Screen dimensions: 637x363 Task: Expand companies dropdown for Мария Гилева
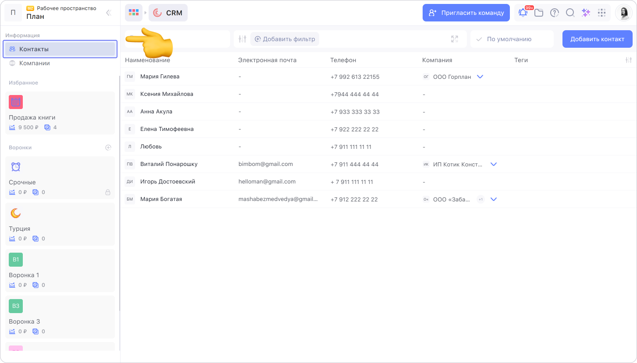pyautogui.click(x=480, y=77)
